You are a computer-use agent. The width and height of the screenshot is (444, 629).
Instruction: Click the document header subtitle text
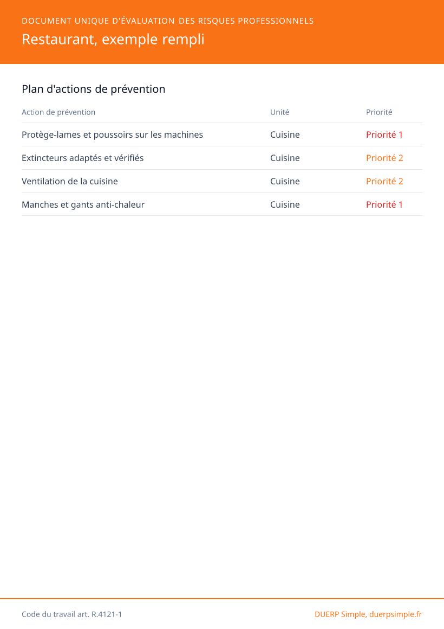167,21
